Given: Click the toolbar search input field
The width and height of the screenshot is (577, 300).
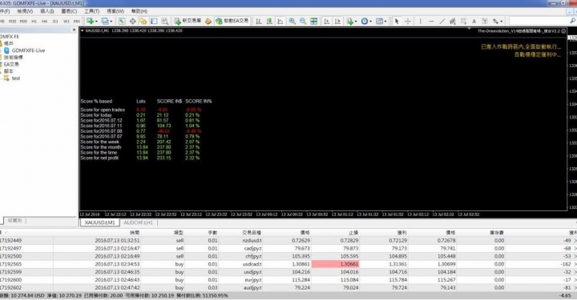Looking at the screenshot, I should 539,21.
